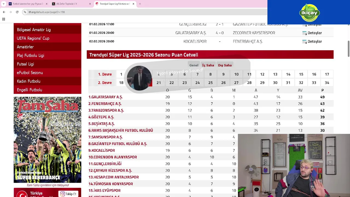Image resolution: width=350 pixels, height=197 pixels.
Task: Switch to the 'Futbol üzerine her şey' tab
Action: [x=28, y=4]
